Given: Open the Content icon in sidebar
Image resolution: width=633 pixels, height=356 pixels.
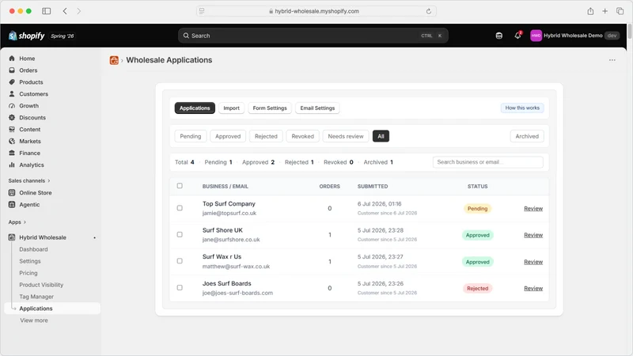Looking at the screenshot, I should [x=12, y=129].
